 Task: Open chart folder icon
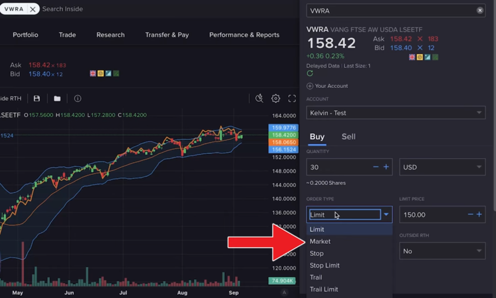point(57,99)
